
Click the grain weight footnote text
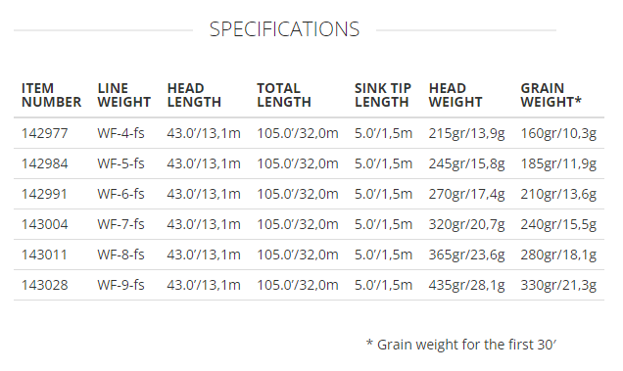coord(461,345)
